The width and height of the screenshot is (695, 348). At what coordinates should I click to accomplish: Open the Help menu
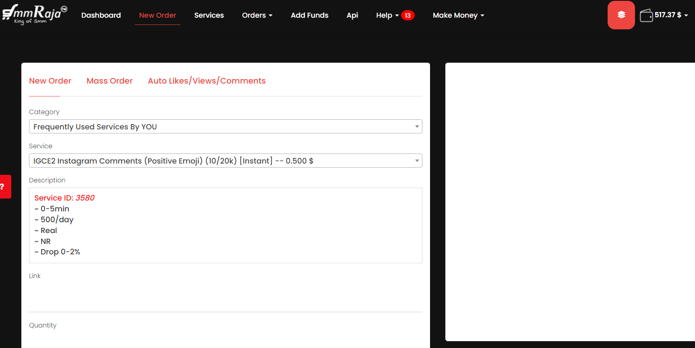pyautogui.click(x=387, y=15)
